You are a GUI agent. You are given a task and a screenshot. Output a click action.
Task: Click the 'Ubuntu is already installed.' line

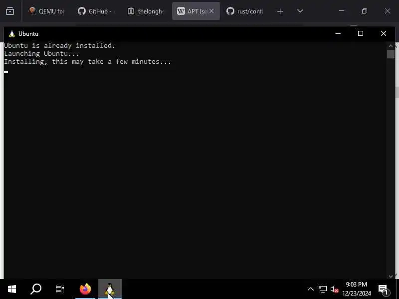(x=60, y=45)
